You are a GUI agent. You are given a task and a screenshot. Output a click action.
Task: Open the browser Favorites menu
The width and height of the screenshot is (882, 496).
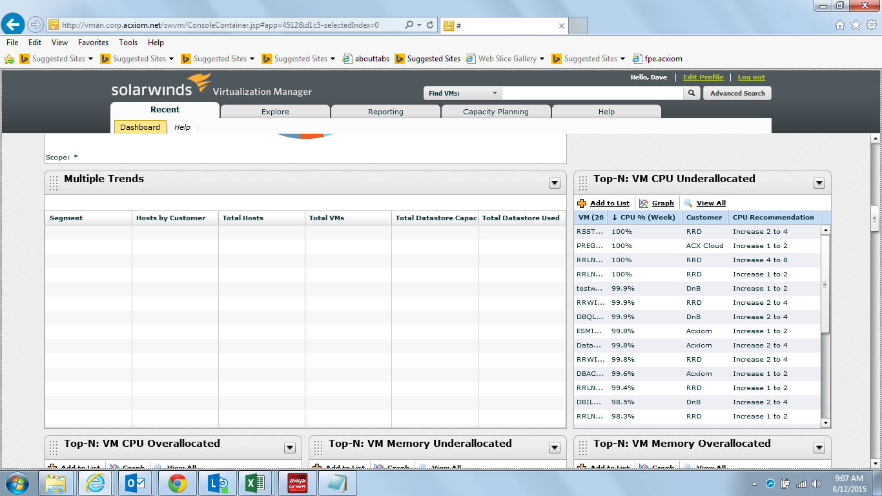pos(94,43)
